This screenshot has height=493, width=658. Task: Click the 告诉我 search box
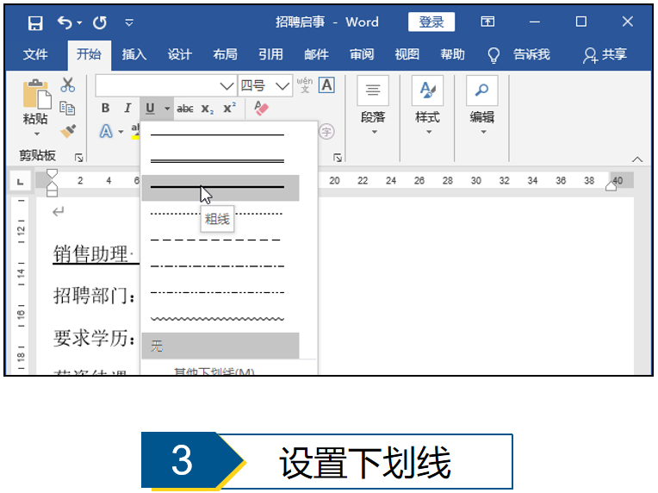(531, 54)
